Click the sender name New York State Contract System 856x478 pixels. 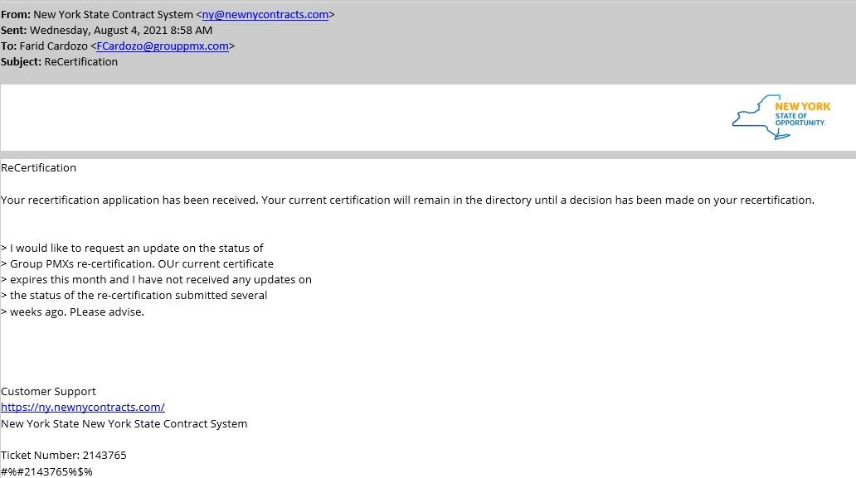click(113, 15)
